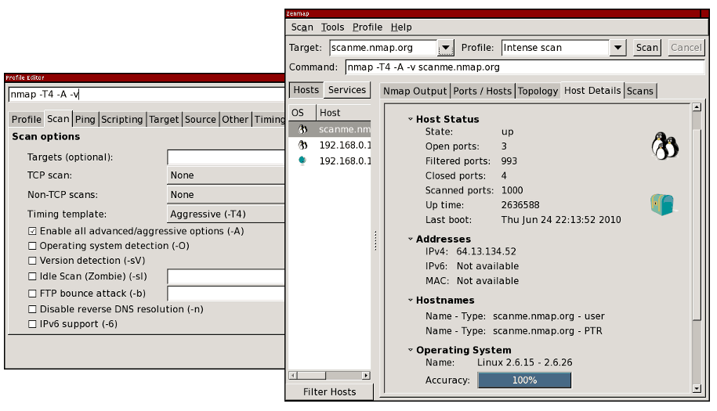The image size is (717, 411).
Task: Open the Scan menu in Zenmap
Action: pos(302,27)
